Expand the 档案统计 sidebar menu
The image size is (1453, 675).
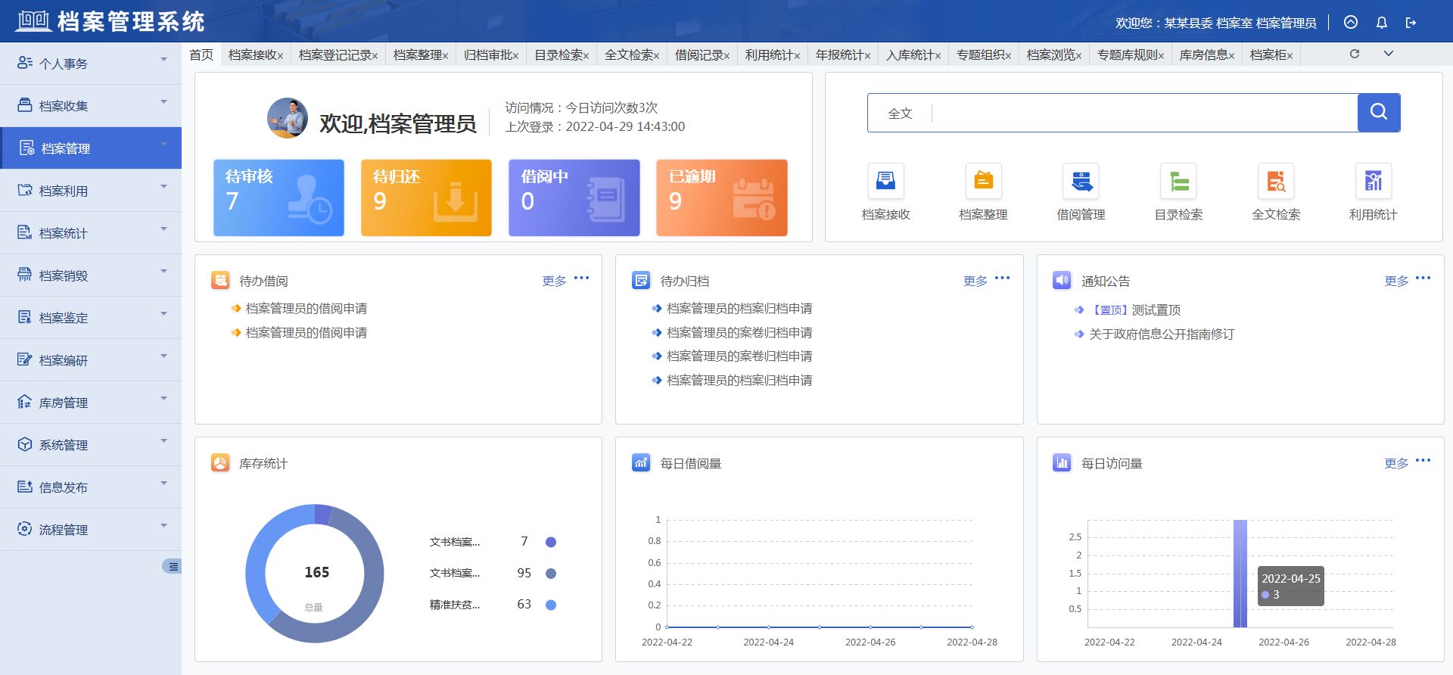pos(91,233)
